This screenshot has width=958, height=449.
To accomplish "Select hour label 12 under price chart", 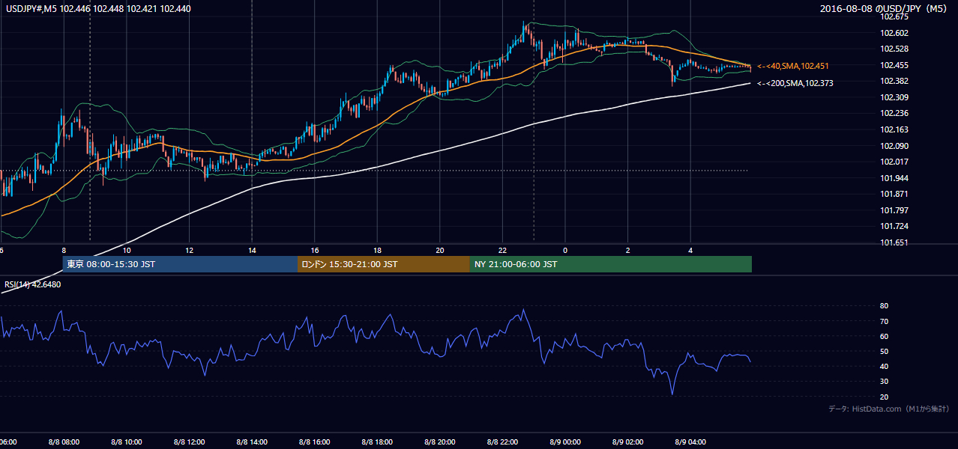I will pos(189,250).
